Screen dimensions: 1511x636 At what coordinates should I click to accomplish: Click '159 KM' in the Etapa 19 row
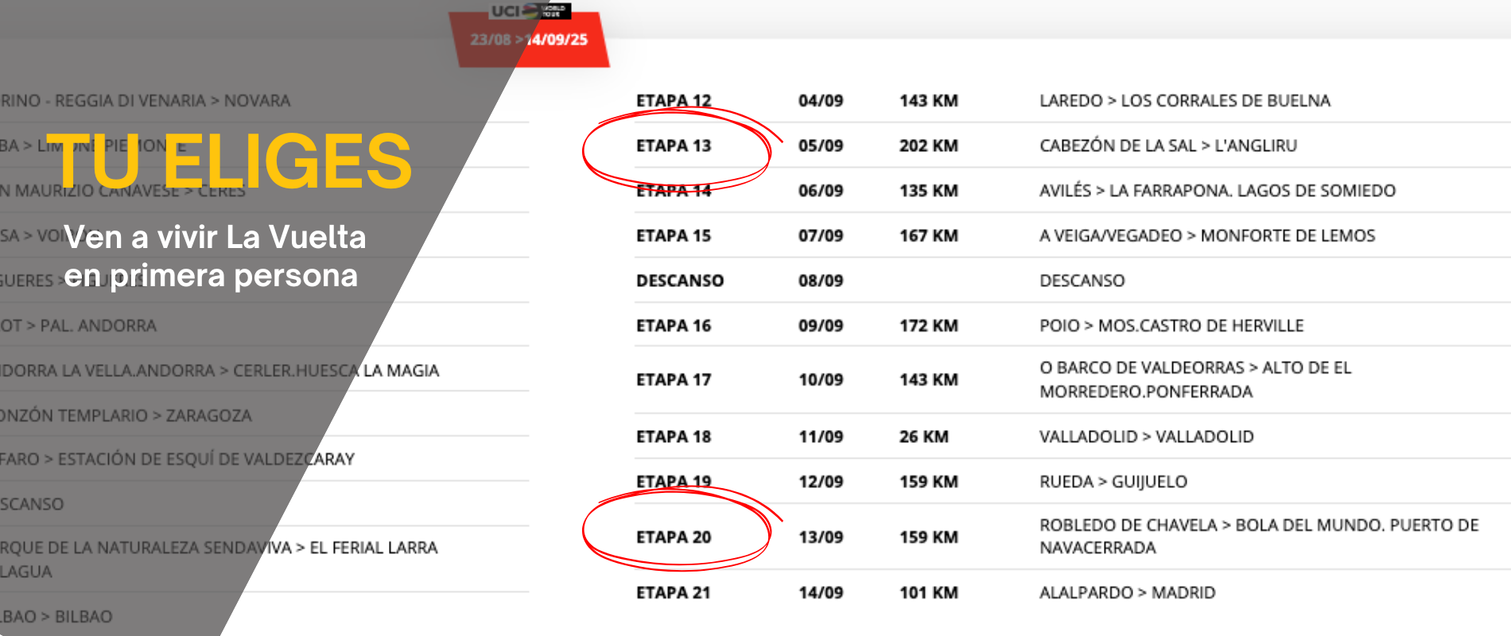click(929, 482)
